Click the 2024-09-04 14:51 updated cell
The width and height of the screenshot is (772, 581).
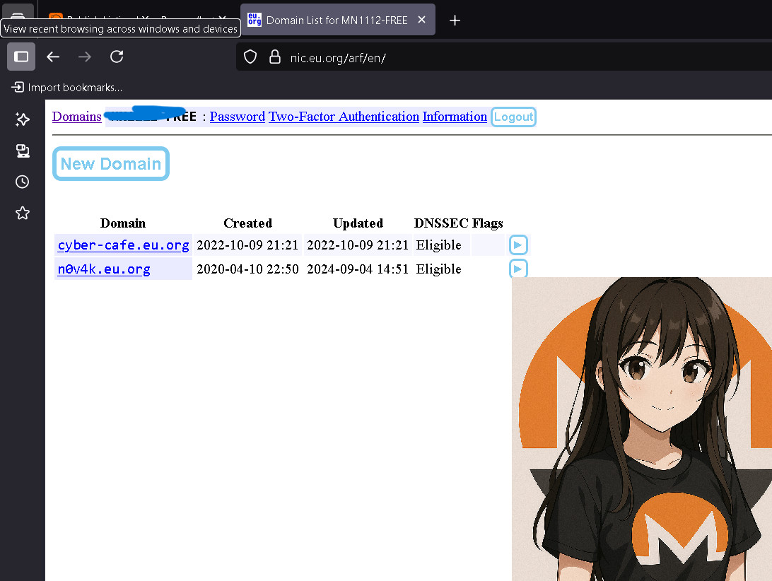(358, 269)
